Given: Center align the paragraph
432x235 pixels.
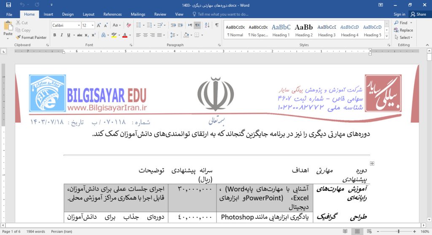Looking at the screenshot, I should [145, 35].
